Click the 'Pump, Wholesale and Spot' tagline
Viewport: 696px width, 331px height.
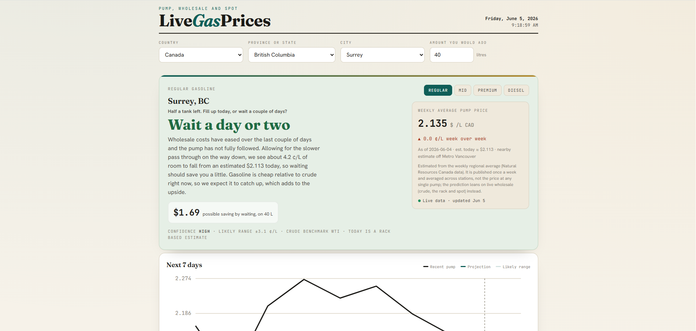point(198,8)
